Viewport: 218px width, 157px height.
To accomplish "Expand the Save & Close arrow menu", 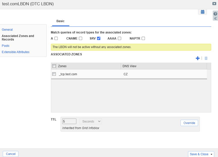I will pyautogui.click(x=211, y=154).
